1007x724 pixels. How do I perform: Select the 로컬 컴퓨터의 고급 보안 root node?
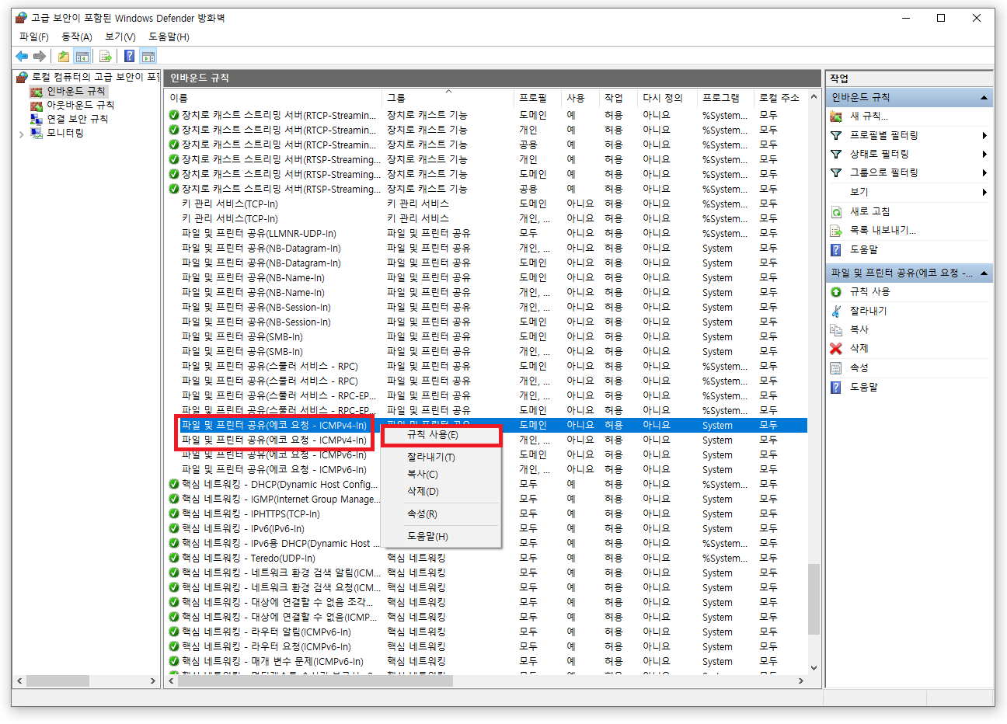pos(95,77)
